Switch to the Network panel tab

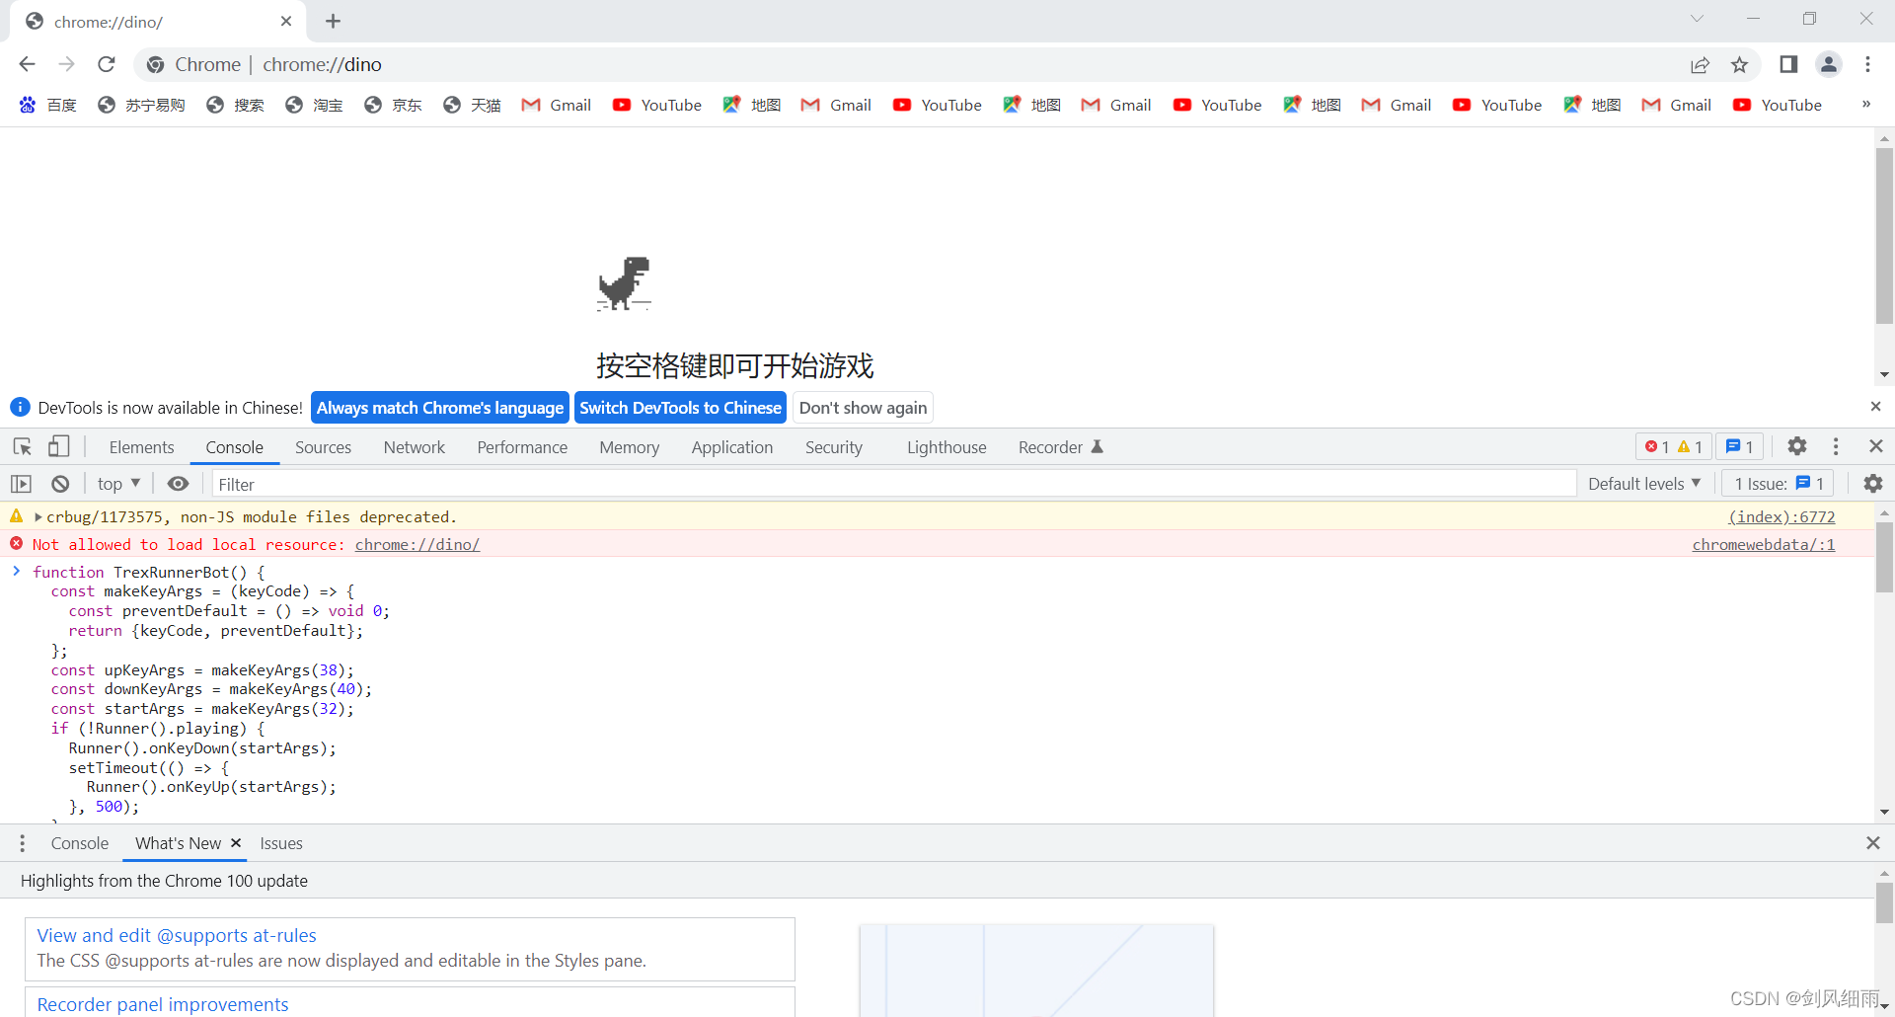click(415, 447)
